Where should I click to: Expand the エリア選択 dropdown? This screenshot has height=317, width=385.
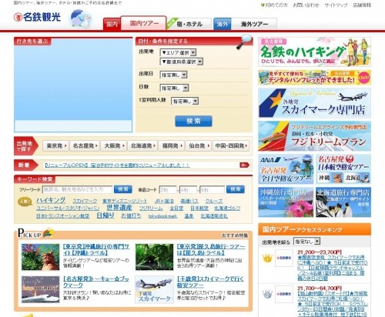(178, 52)
